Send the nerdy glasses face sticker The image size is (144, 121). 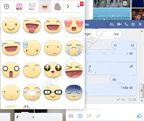click(x=53, y=92)
